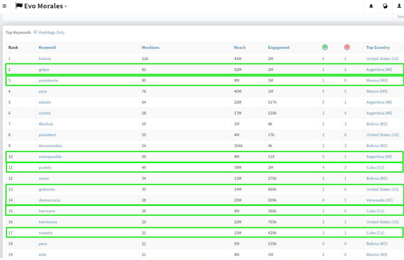Click Mexico (MX) in presidente row
The height and width of the screenshot is (260, 404).
coord(377,80)
